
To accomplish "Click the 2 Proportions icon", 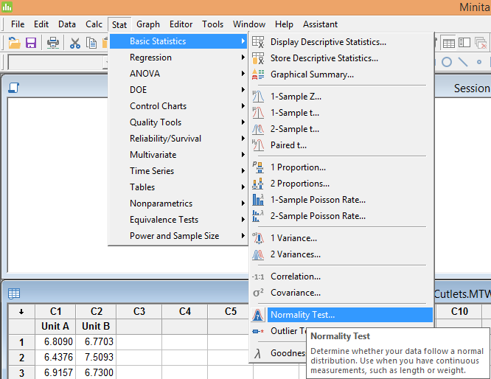I will coord(258,184).
